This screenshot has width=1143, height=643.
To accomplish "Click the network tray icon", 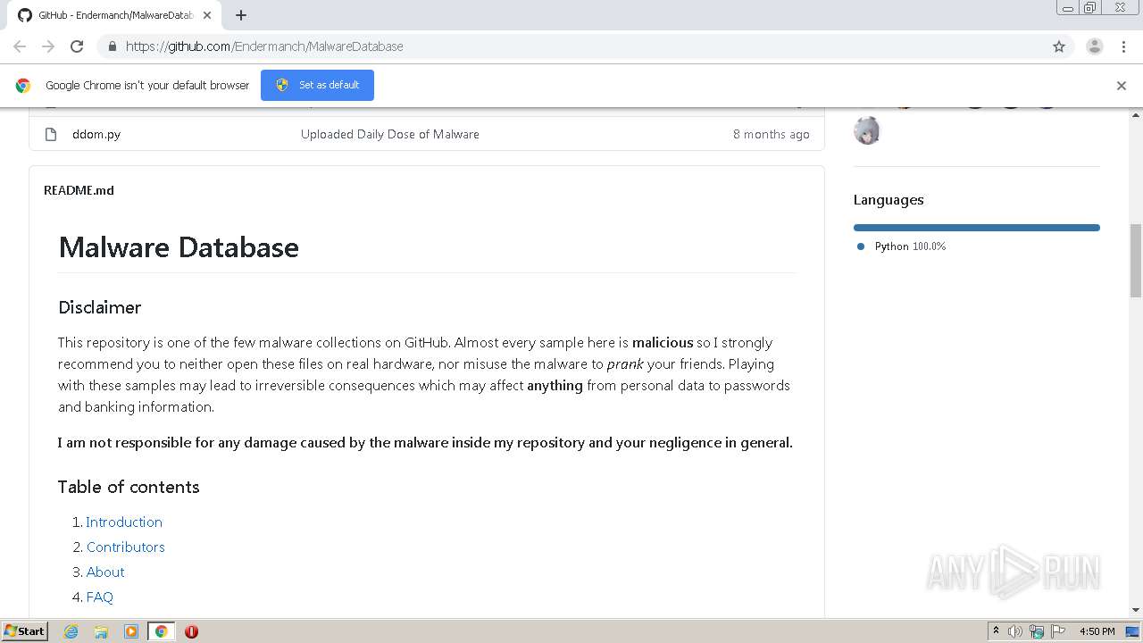I will tap(1037, 631).
